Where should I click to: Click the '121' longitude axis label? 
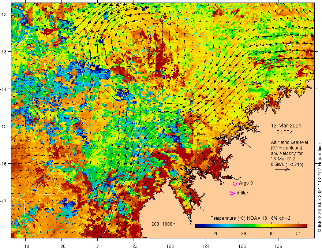(x=98, y=246)
